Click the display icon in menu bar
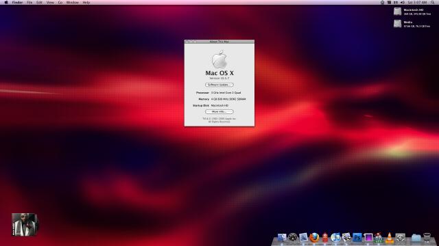 pos(389,2)
